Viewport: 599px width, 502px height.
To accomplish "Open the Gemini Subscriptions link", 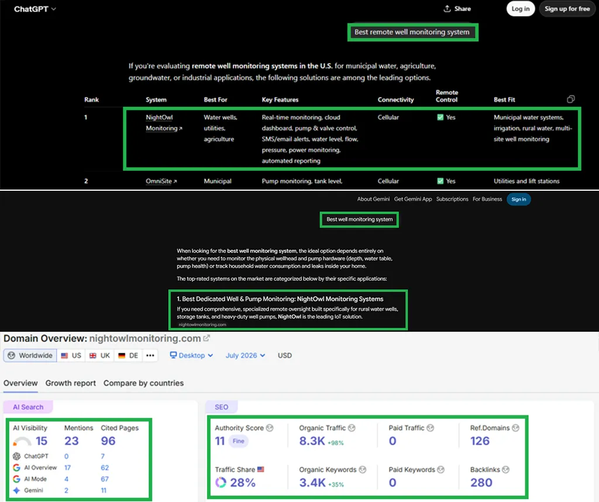I will [x=452, y=199].
